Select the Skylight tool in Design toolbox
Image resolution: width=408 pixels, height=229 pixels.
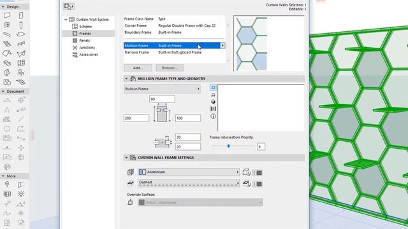7,63
